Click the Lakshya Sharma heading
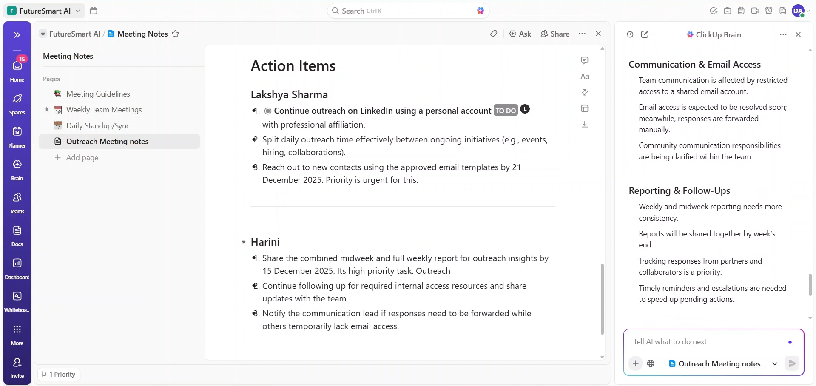The height and width of the screenshot is (386, 816). [289, 94]
